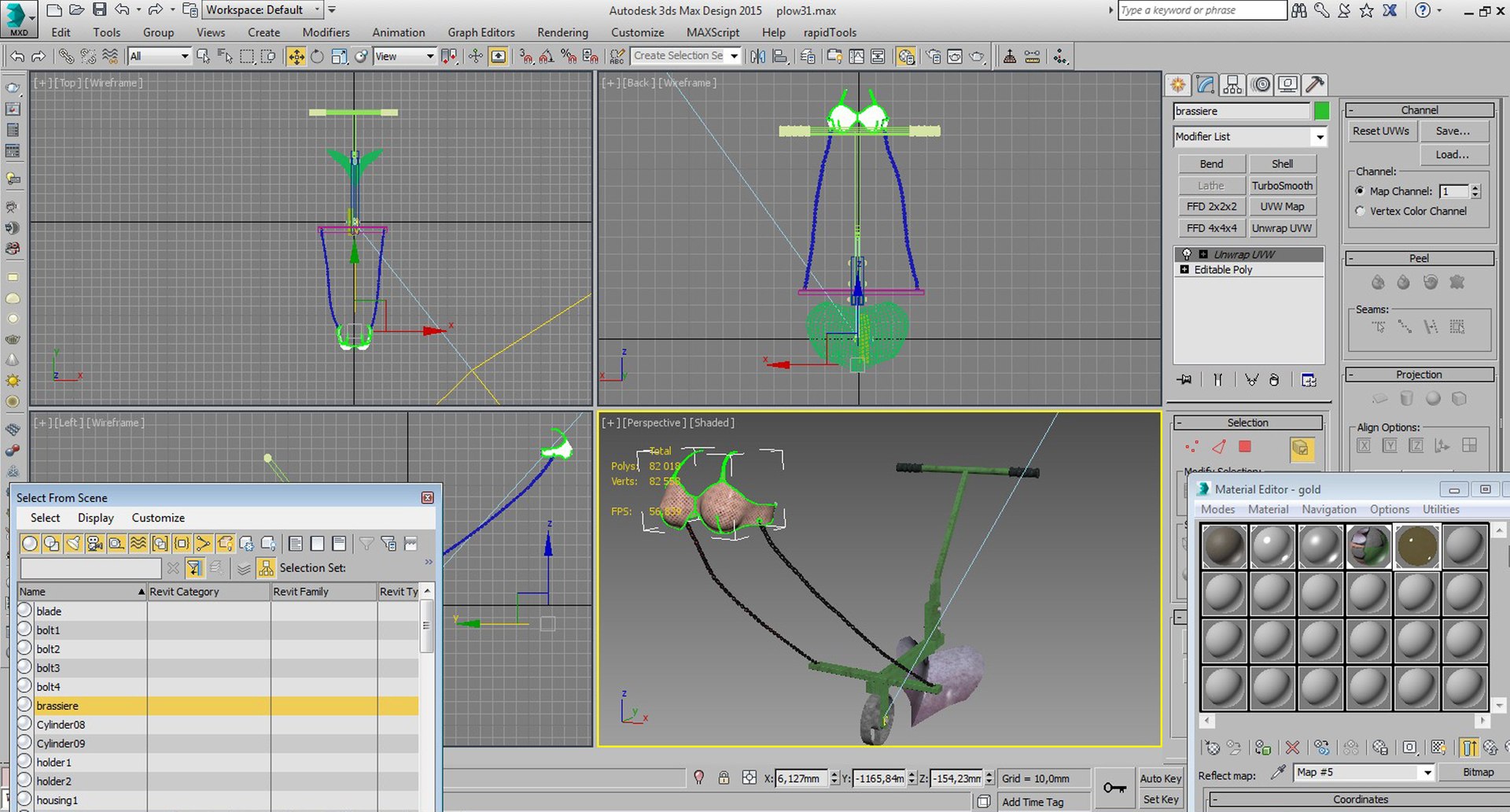
Task: Click the Save file icon in title bar
Action: [x=100, y=10]
